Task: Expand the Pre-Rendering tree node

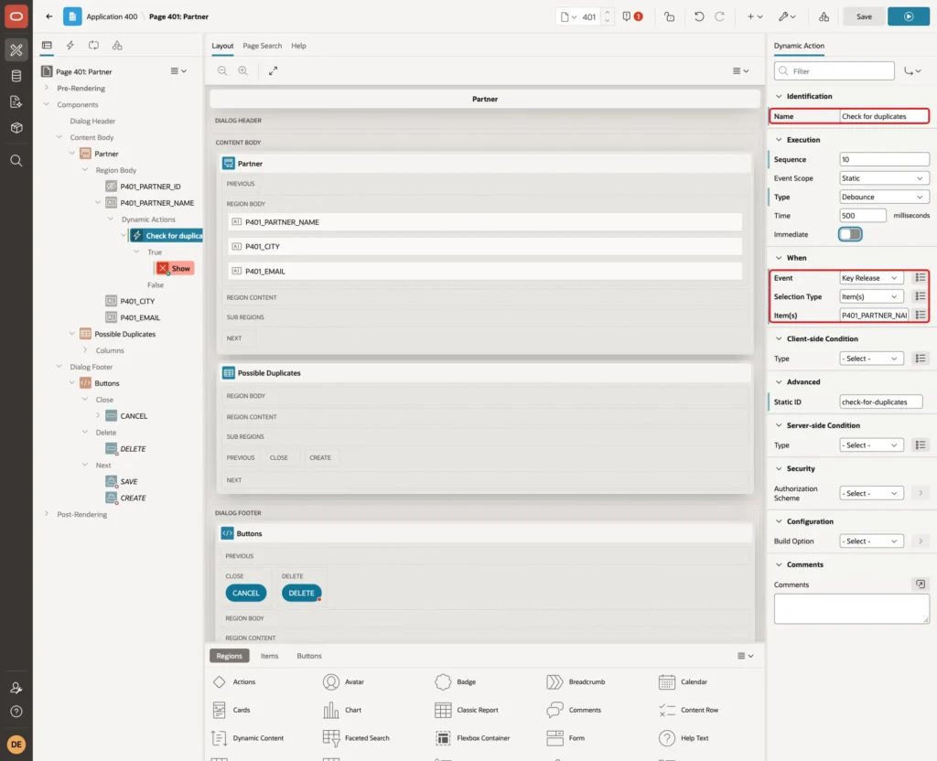Action: (47, 88)
